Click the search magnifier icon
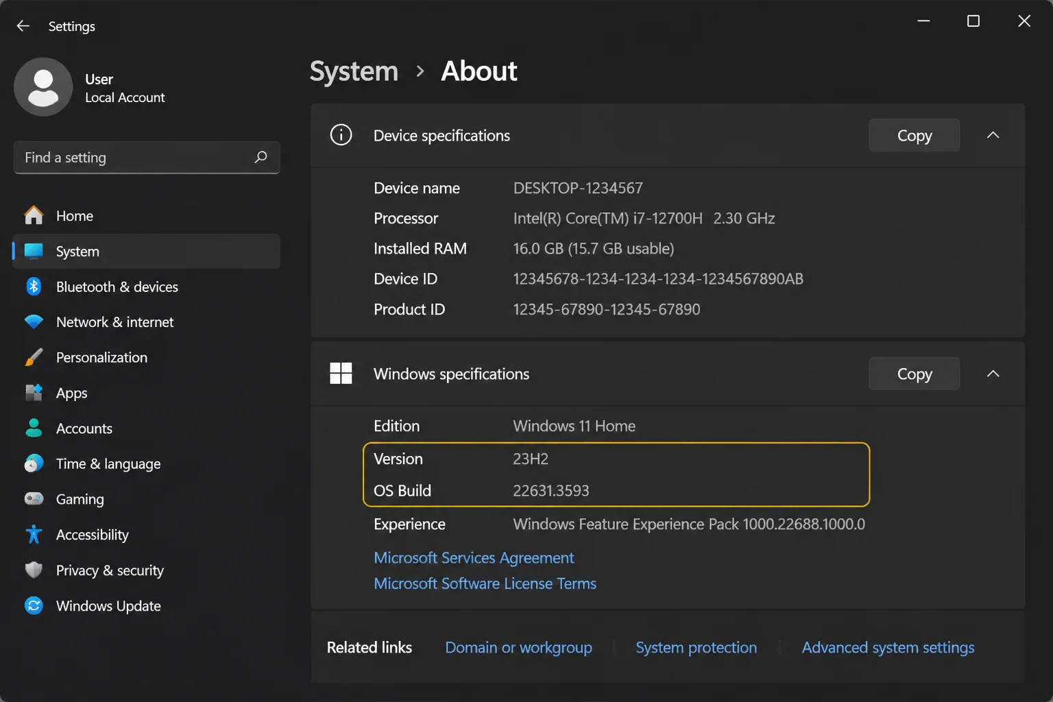The height and width of the screenshot is (702, 1053). (x=261, y=157)
